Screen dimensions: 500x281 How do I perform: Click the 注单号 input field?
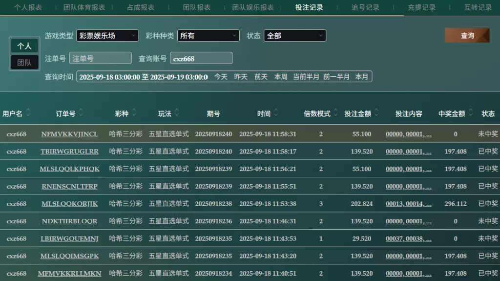tap(100, 58)
